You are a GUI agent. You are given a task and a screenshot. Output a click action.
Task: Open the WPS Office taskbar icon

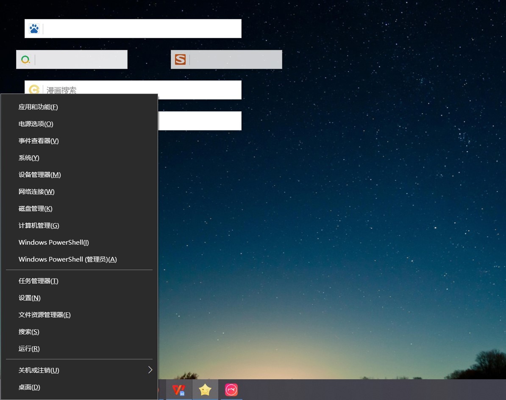coord(178,389)
